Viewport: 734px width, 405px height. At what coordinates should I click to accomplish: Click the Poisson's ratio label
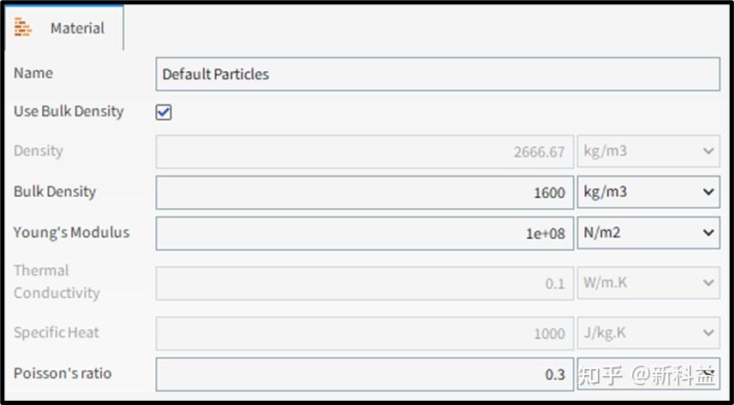[x=63, y=373]
